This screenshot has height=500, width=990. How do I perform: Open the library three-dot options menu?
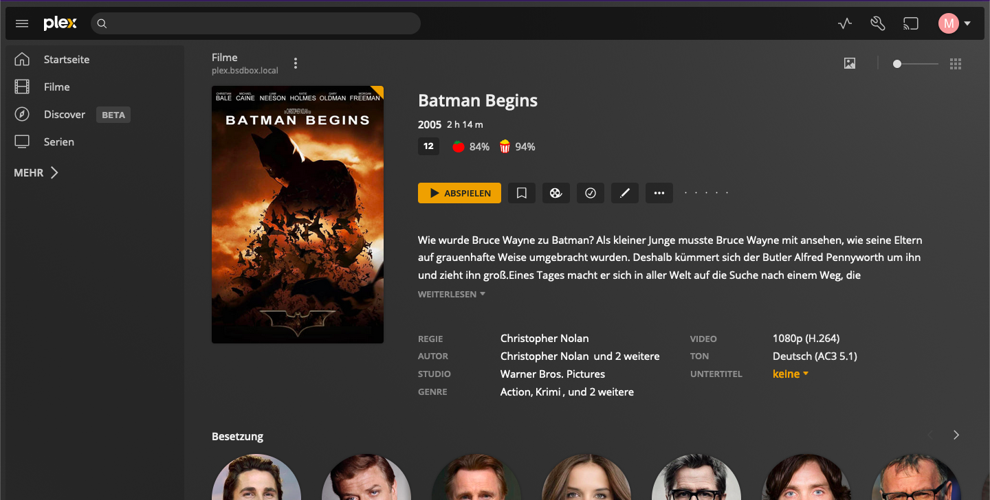tap(296, 63)
